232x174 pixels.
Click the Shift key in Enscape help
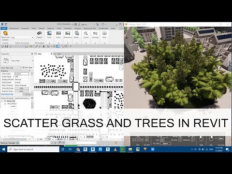tap(221, 138)
